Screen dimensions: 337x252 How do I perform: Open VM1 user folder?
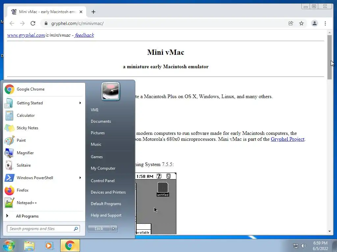pyautogui.click(x=94, y=110)
